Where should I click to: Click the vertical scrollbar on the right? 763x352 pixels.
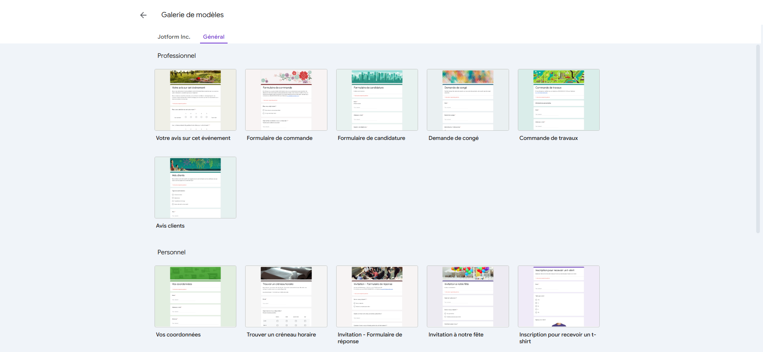[x=758, y=139]
